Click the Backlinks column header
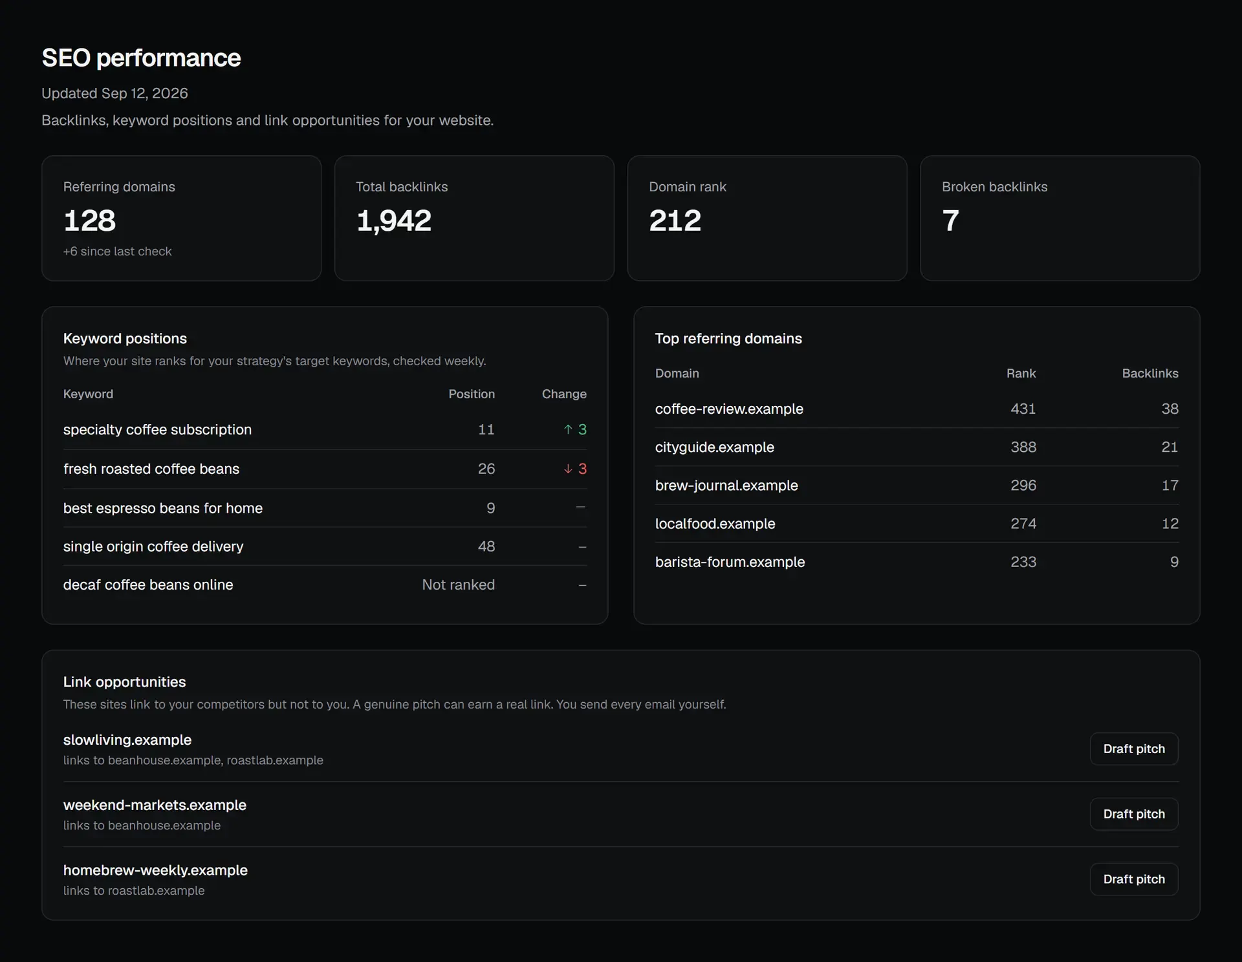Image resolution: width=1242 pixels, height=962 pixels. tap(1150, 373)
